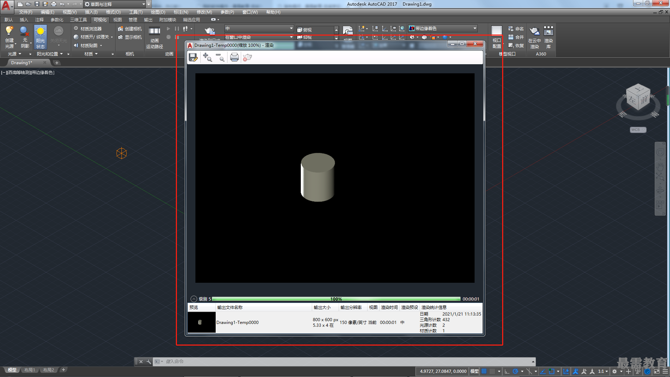Screen dimensions: 670x377
Task: Save the rendered image in render window
Action: [x=193, y=57]
